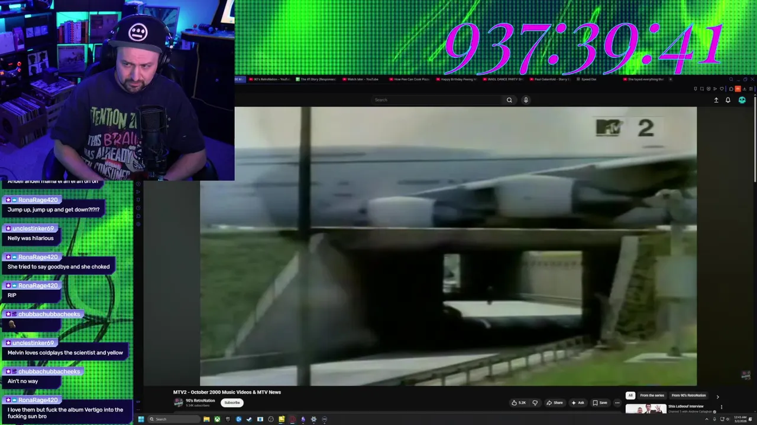
Task: Click the browser tab search magnifier icon
Action: pyautogui.click(x=731, y=79)
